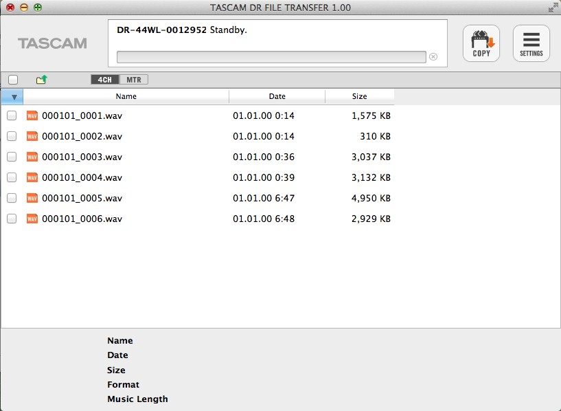
Task: Switch to the 4CH tab
Action: coord(105,80)
